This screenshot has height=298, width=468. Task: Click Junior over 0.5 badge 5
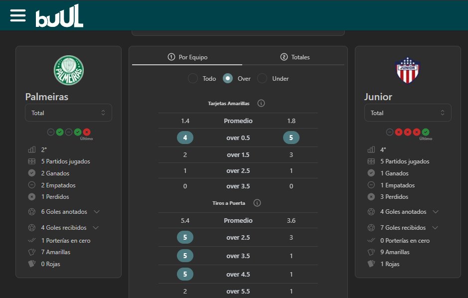291,138
